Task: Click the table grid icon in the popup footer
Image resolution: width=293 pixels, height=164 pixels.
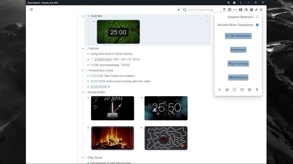Action: point(242,90)
